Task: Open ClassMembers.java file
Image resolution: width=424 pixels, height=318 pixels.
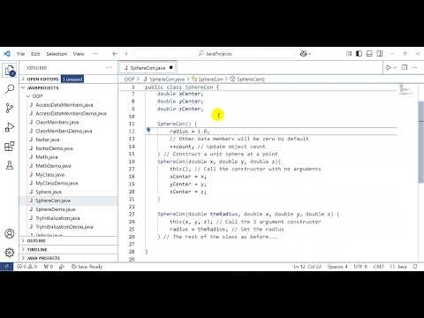Action: point(57,122)
